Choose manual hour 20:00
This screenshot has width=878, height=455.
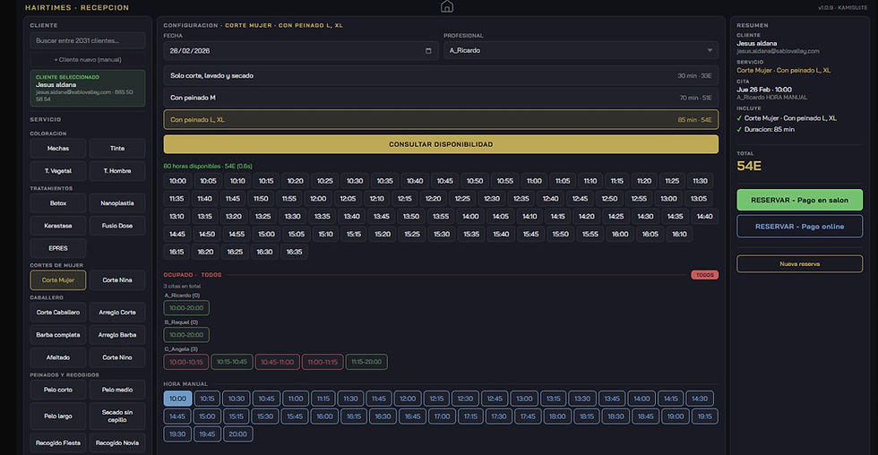pyautogui.click(x=237, y=434)
